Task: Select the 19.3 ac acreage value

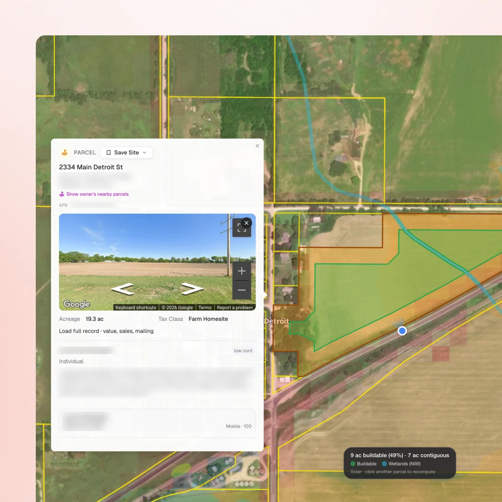Action: (x=94, y=319)
